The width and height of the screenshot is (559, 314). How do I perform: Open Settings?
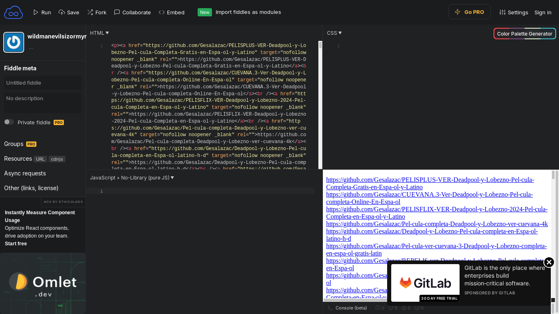514,12
